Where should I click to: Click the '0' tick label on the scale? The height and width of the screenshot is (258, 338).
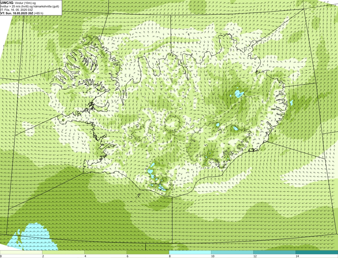point(1,256)
